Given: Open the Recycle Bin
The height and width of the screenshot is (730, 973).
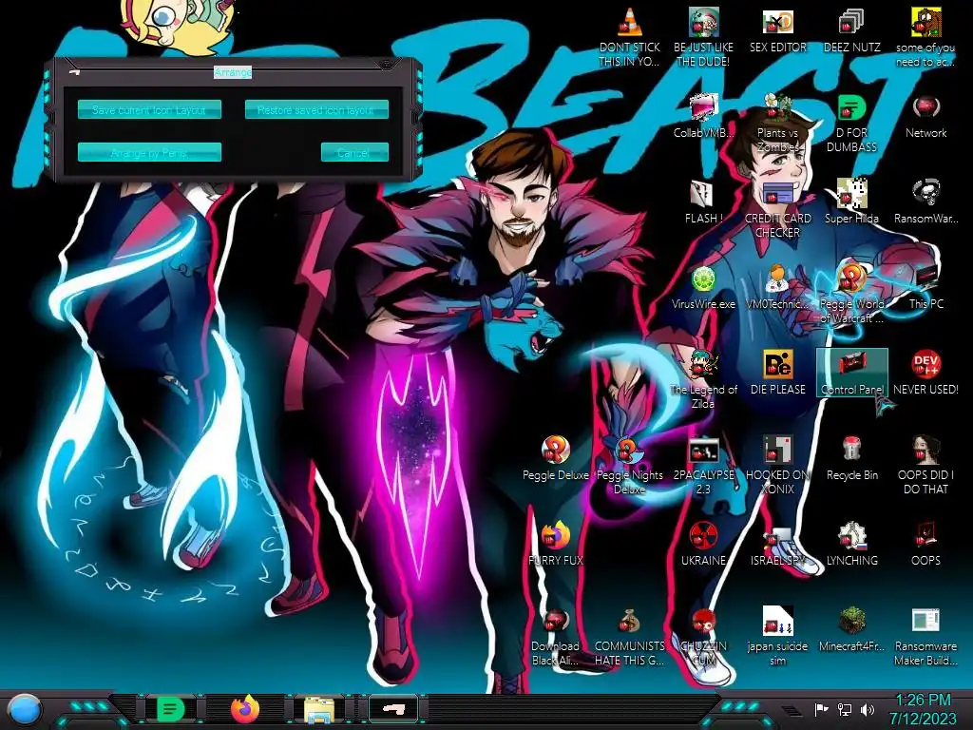Looking at the screenshot, I should 851,458.
